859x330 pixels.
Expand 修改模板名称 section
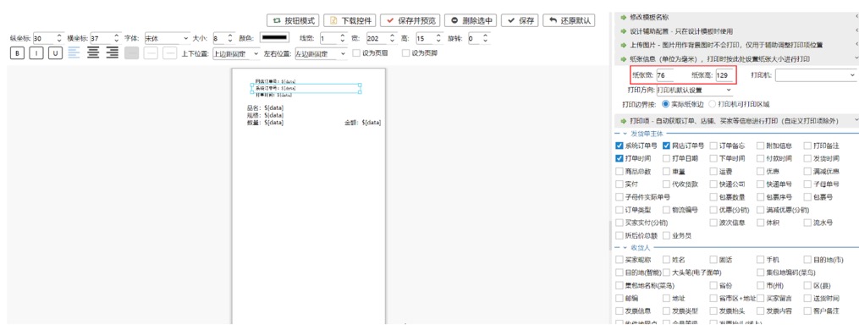coord(737,18)
